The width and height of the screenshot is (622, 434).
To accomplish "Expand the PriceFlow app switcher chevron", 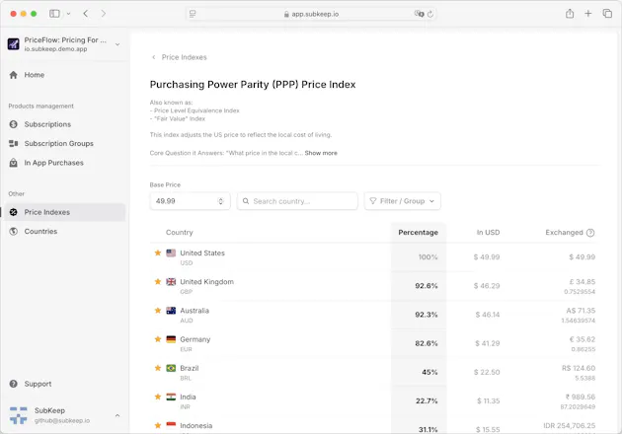I will 117,44.
